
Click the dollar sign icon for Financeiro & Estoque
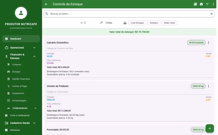(x=6, y=56)
